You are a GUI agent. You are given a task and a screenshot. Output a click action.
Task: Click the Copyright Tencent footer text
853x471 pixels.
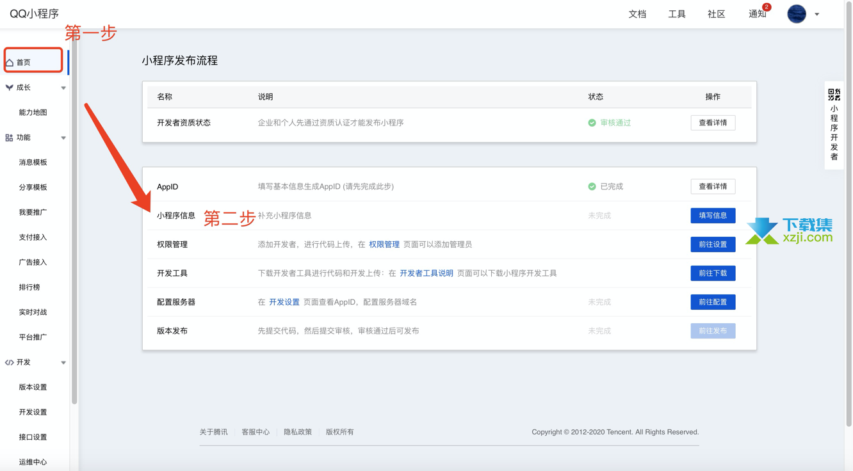[615, 432]
